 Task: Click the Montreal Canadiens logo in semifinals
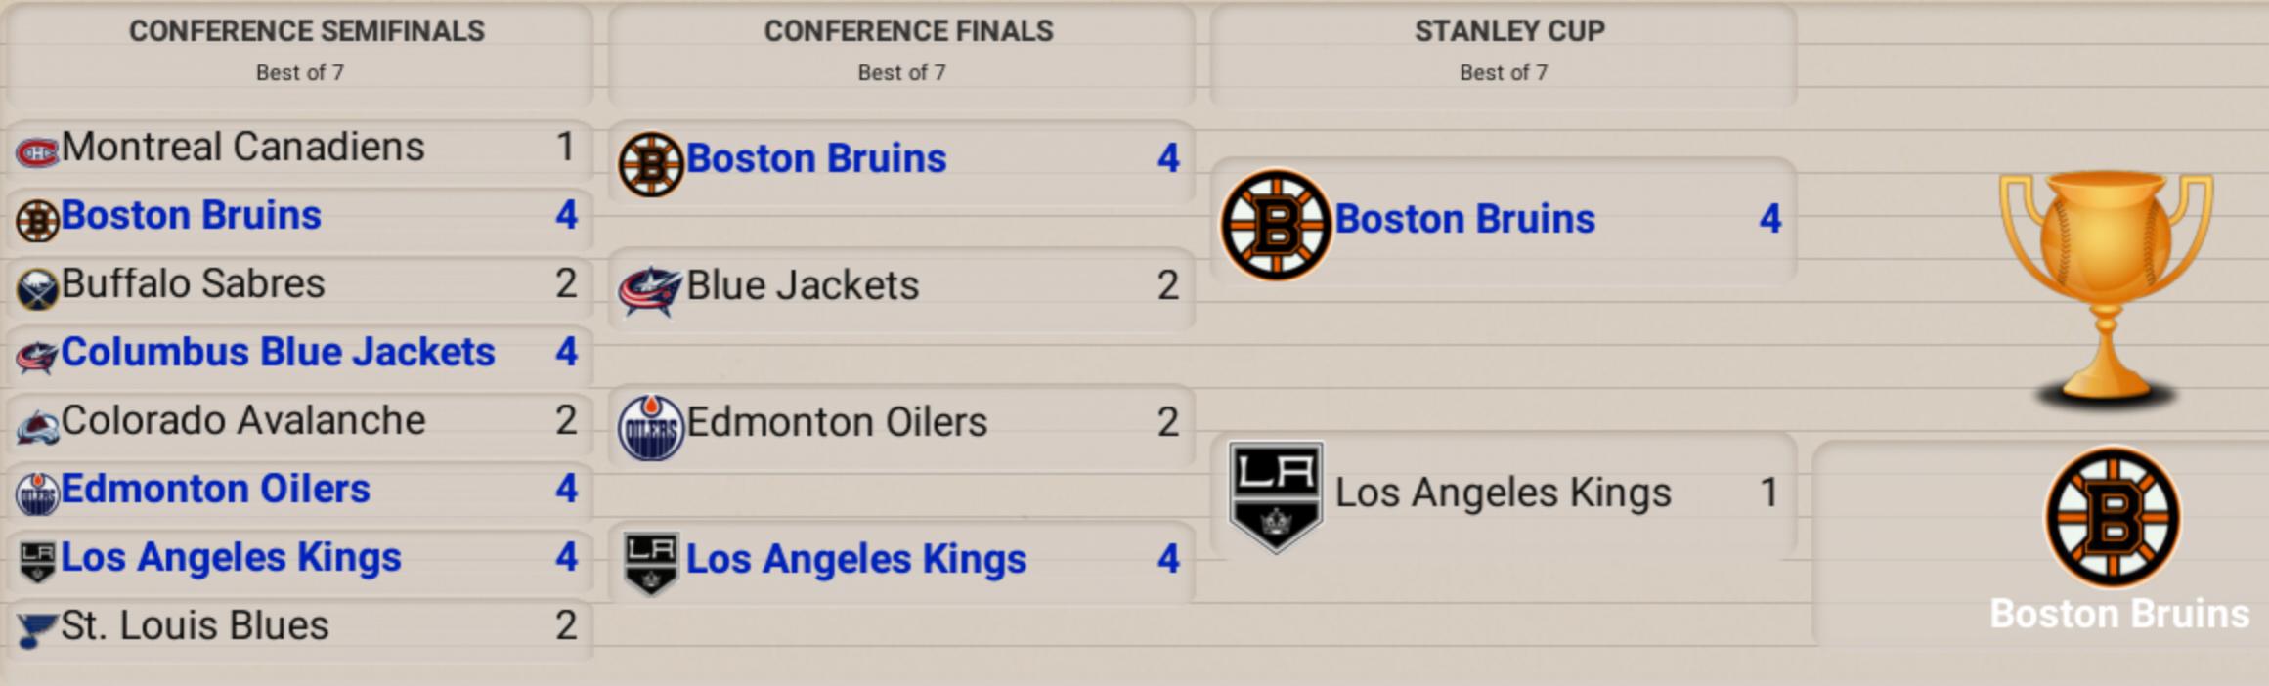[x=37, y=152]
